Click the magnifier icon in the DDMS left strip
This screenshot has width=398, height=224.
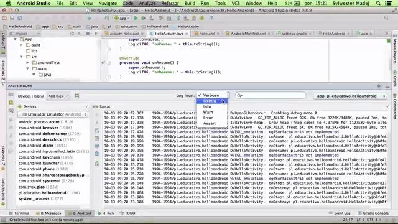pyautogui.click(x=11, y=111)
